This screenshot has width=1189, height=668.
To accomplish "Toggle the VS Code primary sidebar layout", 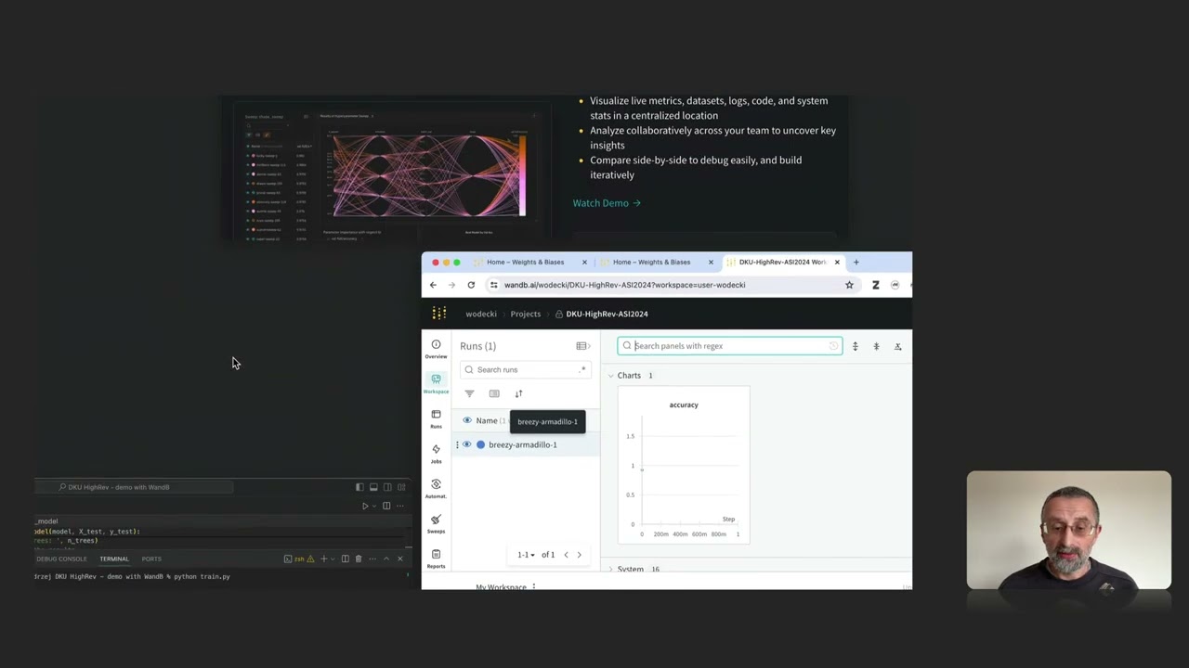I will pos(359,487).
